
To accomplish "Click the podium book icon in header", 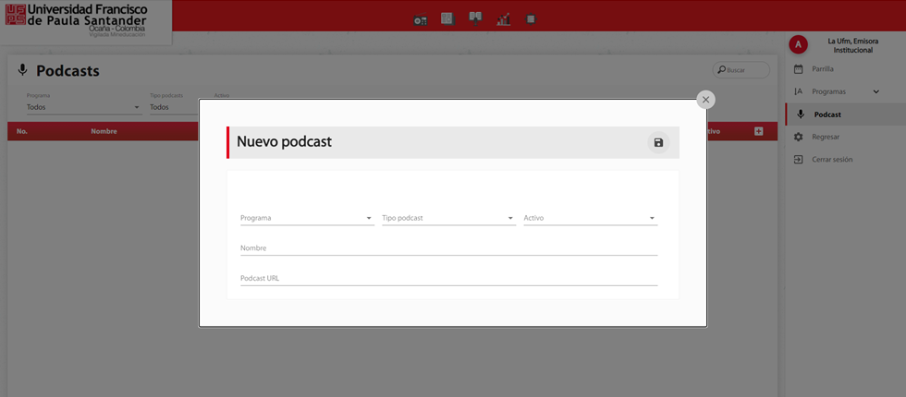I will click(475, 18).
